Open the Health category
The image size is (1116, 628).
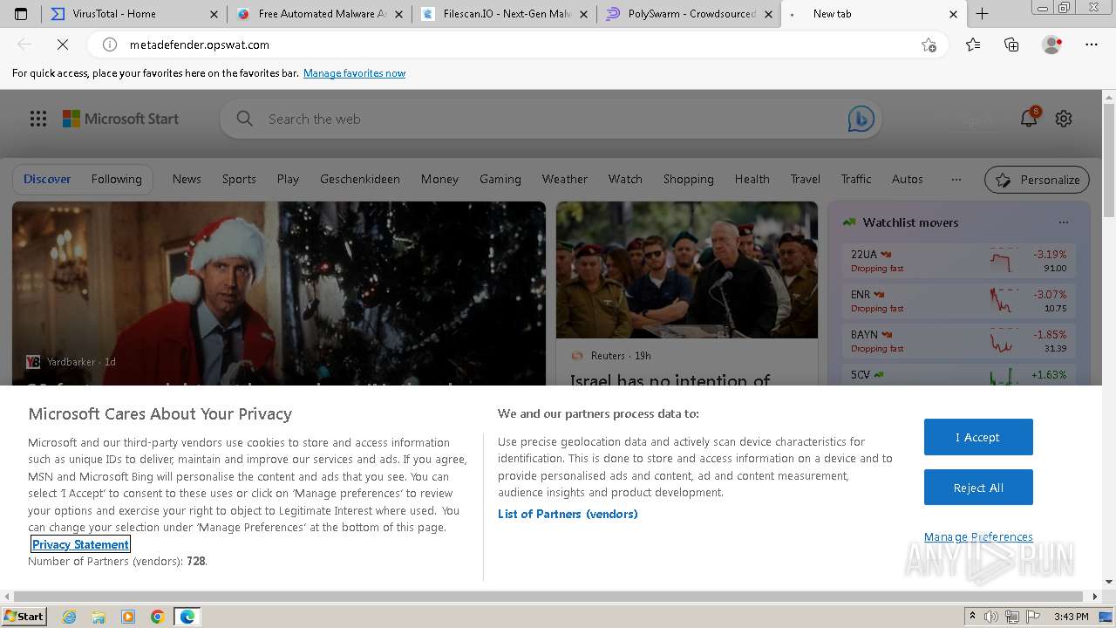752,179
